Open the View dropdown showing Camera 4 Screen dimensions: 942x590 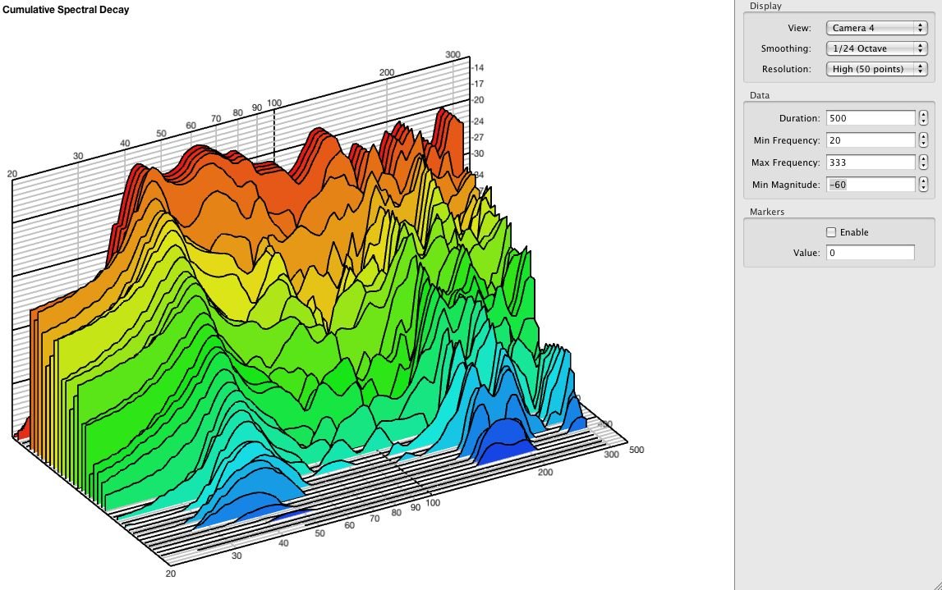click(x=876, y=28)
